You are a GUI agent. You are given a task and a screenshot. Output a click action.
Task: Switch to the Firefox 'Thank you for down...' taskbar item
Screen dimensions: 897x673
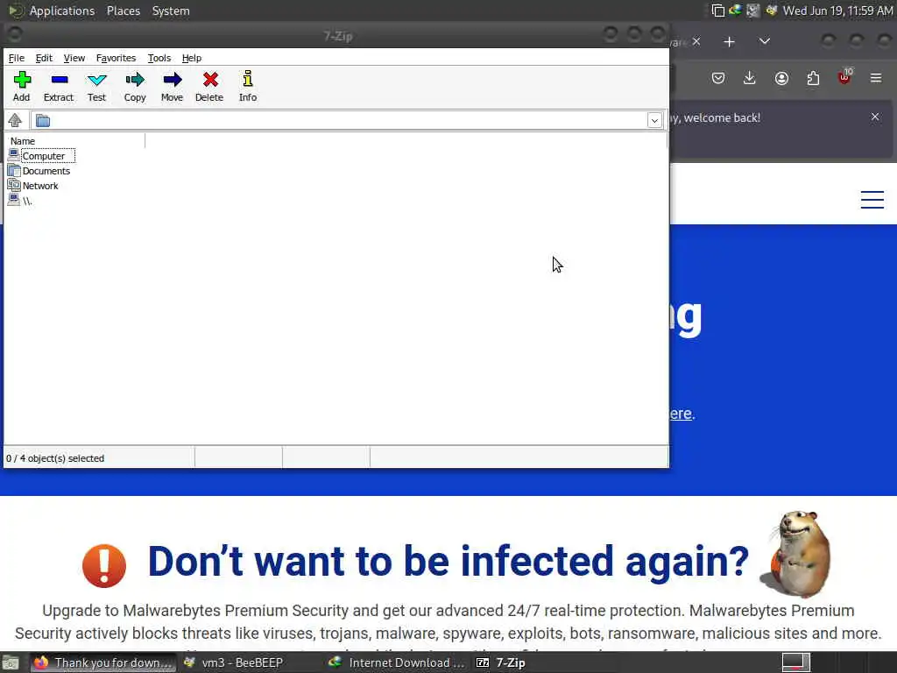click(103, 662)
